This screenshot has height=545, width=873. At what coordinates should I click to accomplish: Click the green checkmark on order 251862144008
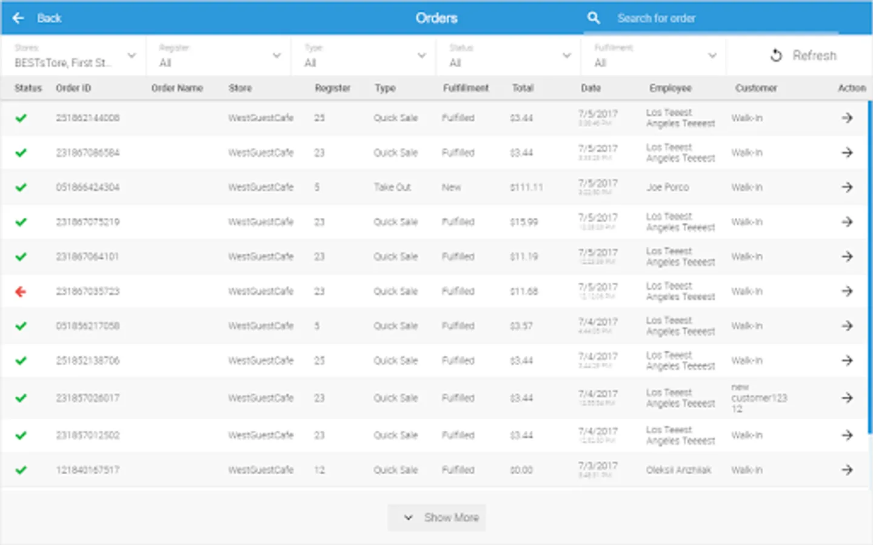[x=21, y=117]
